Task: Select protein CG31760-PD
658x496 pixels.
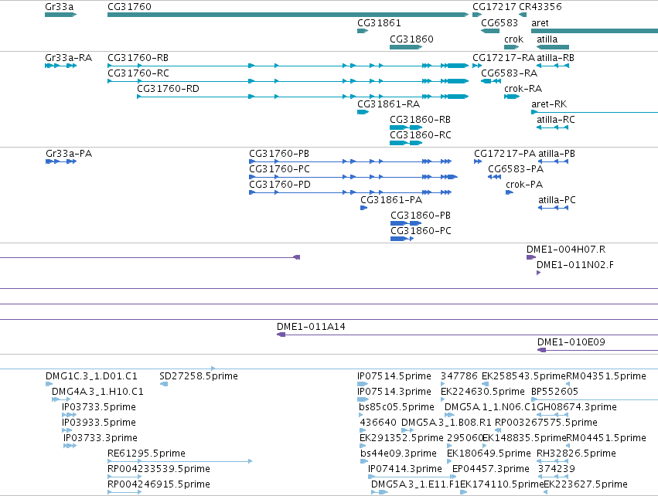Action: [280, 185]
